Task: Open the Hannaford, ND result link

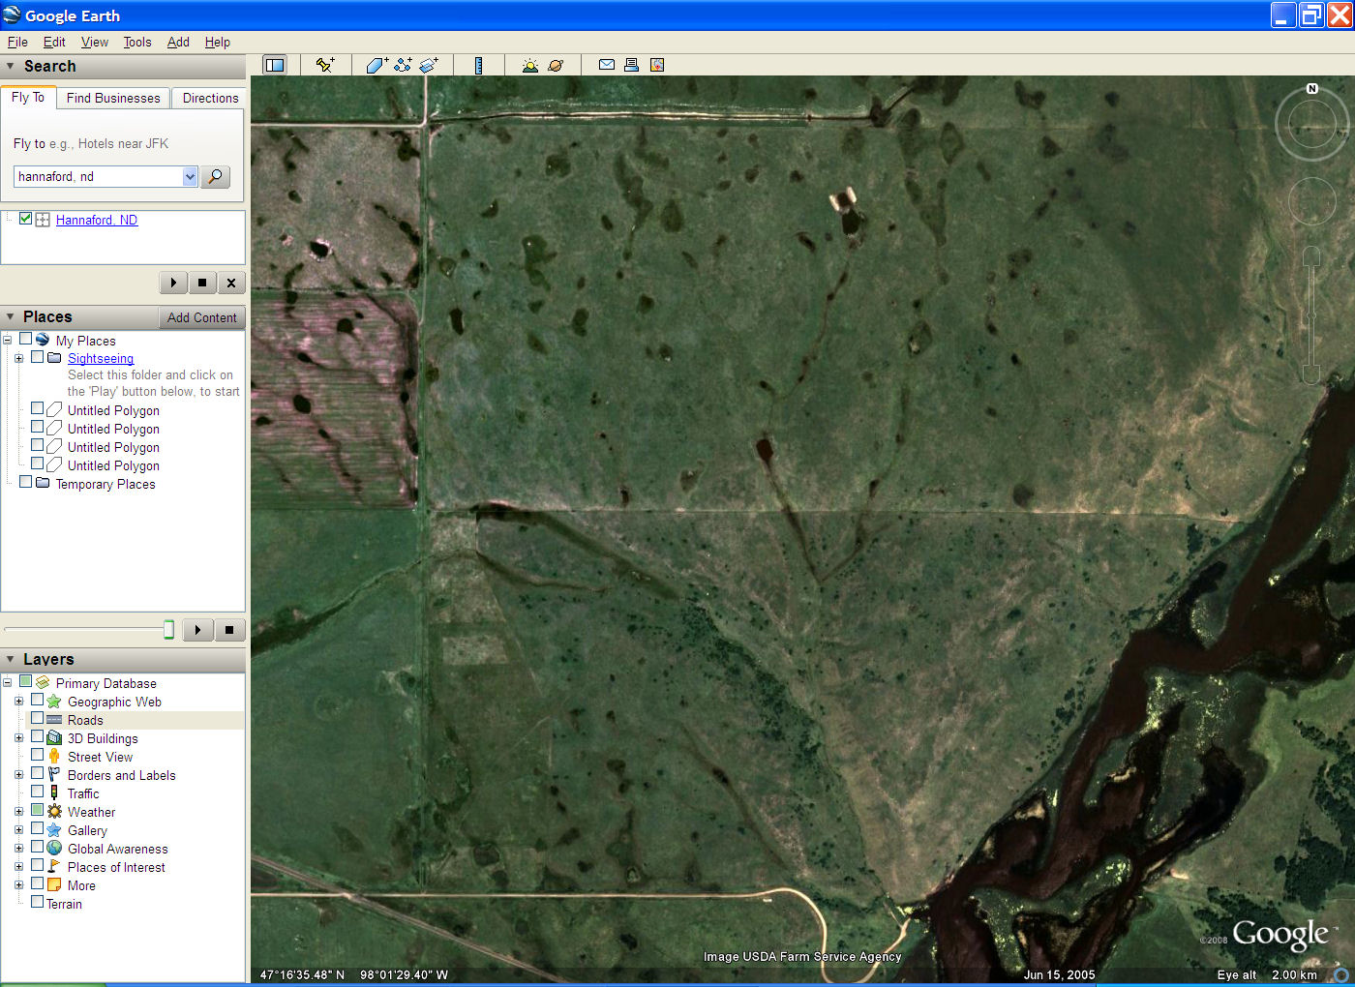Action: tap(97, 220)
